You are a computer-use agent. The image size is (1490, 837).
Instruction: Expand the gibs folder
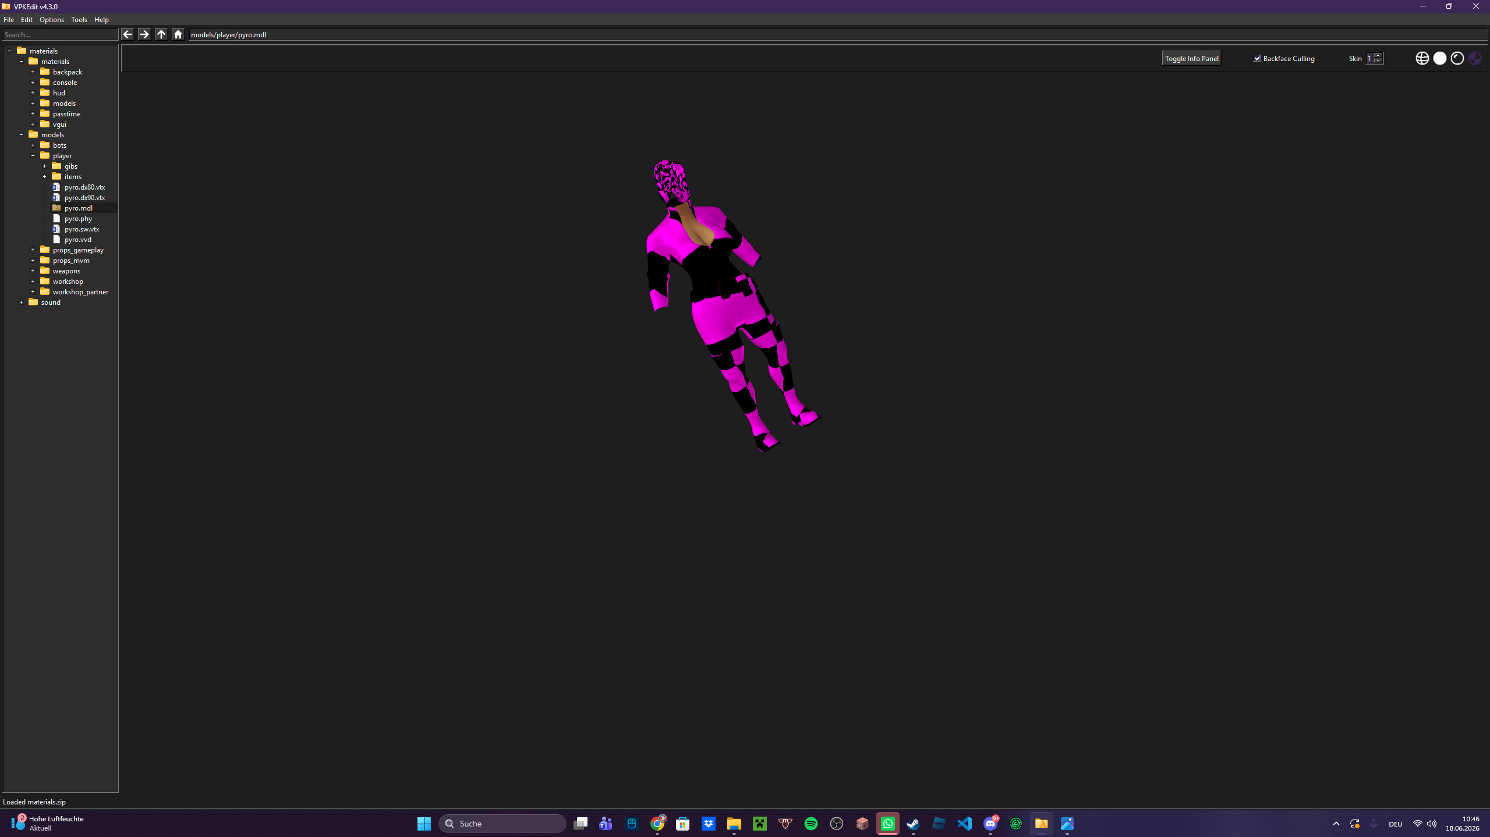[x=45, y=166]
